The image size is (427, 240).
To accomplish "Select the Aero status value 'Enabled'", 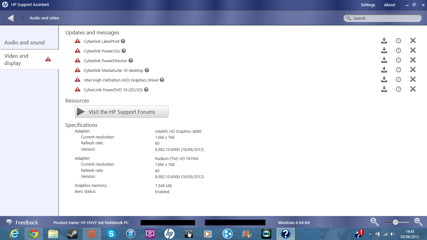I will (162, 192).
